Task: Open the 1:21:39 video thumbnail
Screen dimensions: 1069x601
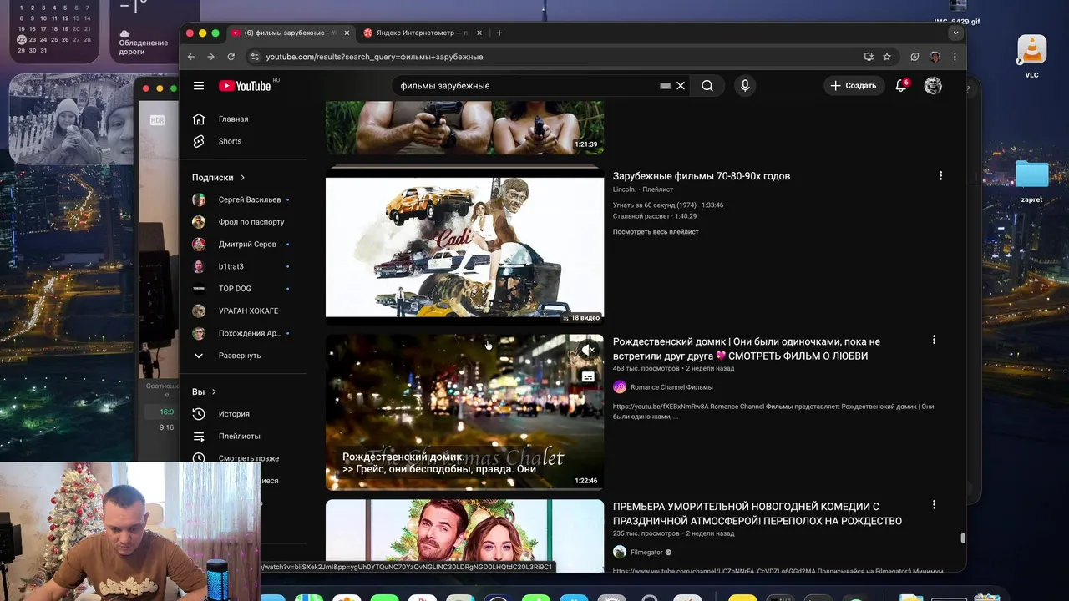Action: (x=464, y=128)
